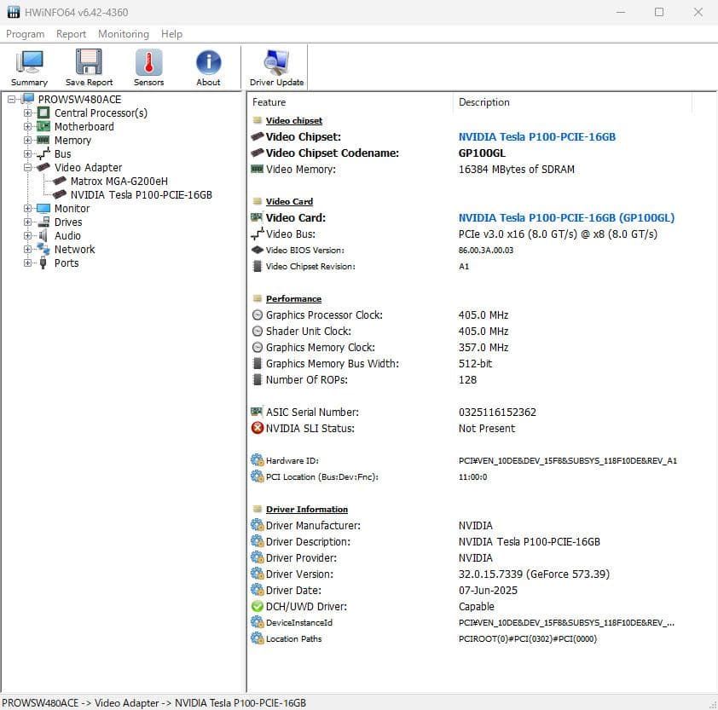The image size is (718, 710).
Task: Expand the Central Processor(s) node
Action: pyautogui.click(x=28, y=113)
